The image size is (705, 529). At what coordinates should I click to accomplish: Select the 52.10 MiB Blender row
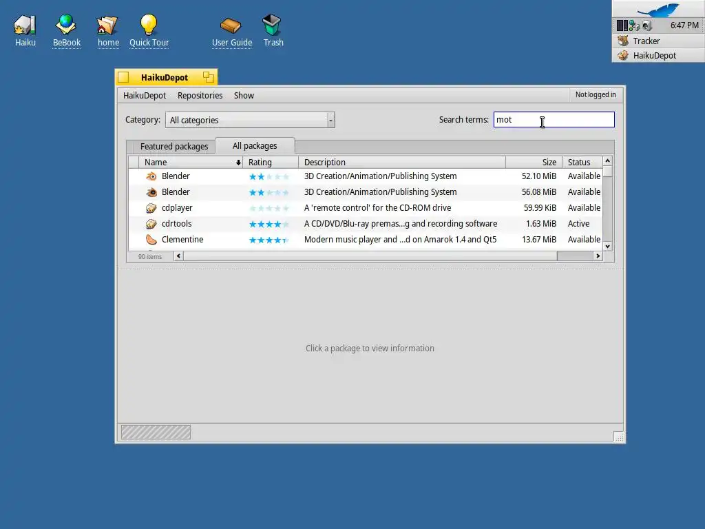click(366, 176)
